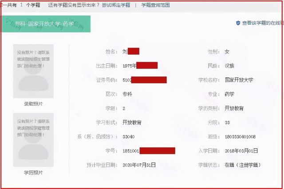The height and width of the screenshot is (189, 284).
Task: Click the 学习形式 value 开放教育
Action: pos(132,123)
